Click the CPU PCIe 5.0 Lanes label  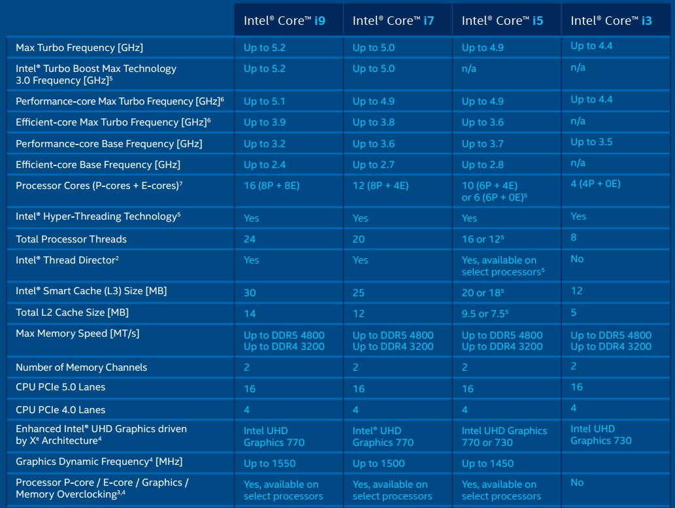pyautogui.click(x=60, y=387)
